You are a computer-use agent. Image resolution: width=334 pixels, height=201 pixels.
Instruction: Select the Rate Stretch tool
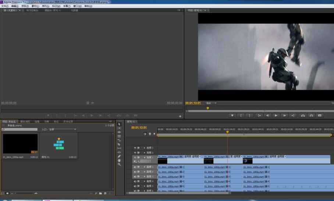tap(119, 140)
